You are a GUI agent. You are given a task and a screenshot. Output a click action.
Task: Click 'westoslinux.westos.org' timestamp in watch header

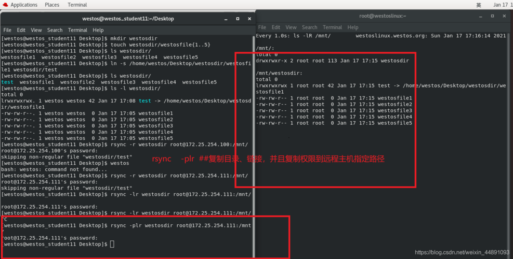tap(430, 36)
